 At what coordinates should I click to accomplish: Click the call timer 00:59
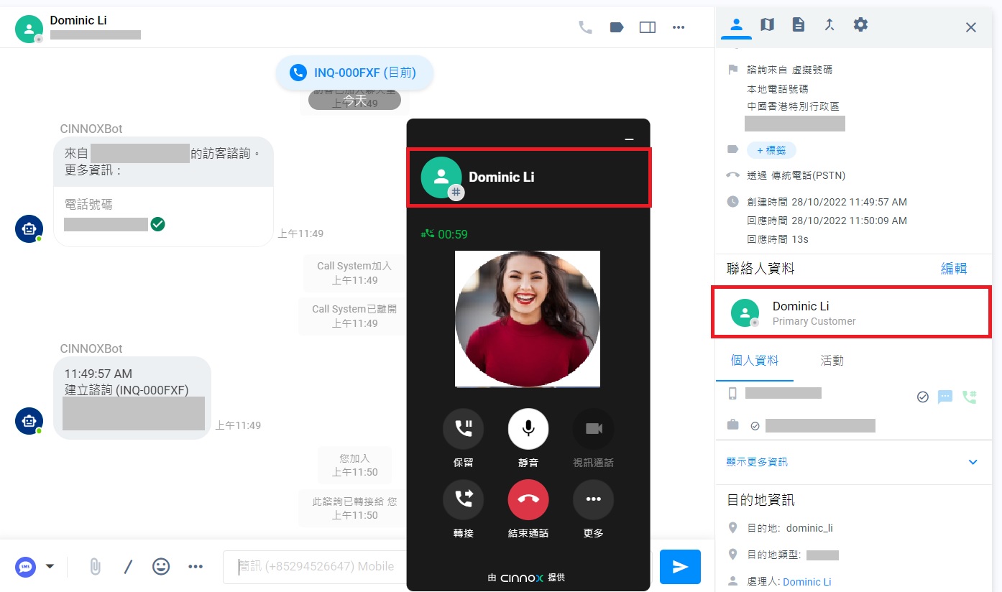tap(453, 234)
